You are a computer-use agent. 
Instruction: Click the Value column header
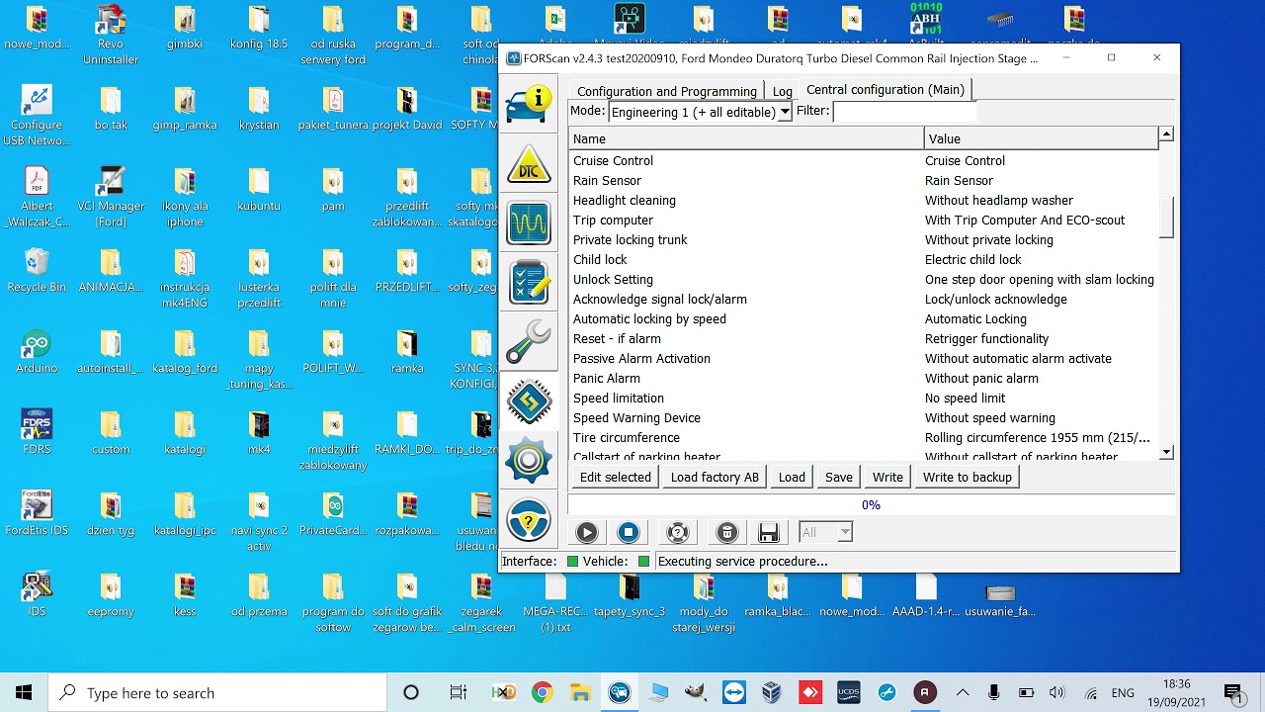coord(1042,138)
